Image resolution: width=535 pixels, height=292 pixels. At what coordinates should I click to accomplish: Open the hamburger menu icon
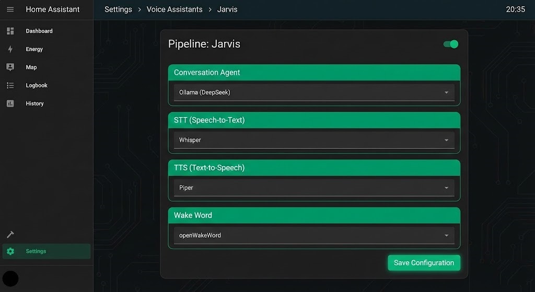pos(10,9)
